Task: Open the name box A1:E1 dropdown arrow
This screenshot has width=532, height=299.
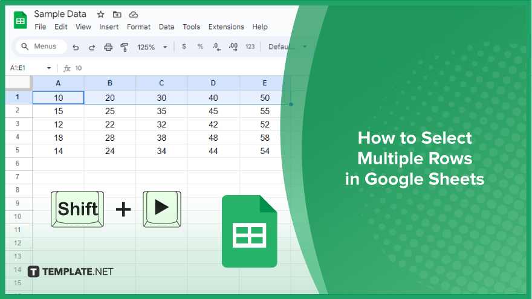Action: tap(49, 68)
